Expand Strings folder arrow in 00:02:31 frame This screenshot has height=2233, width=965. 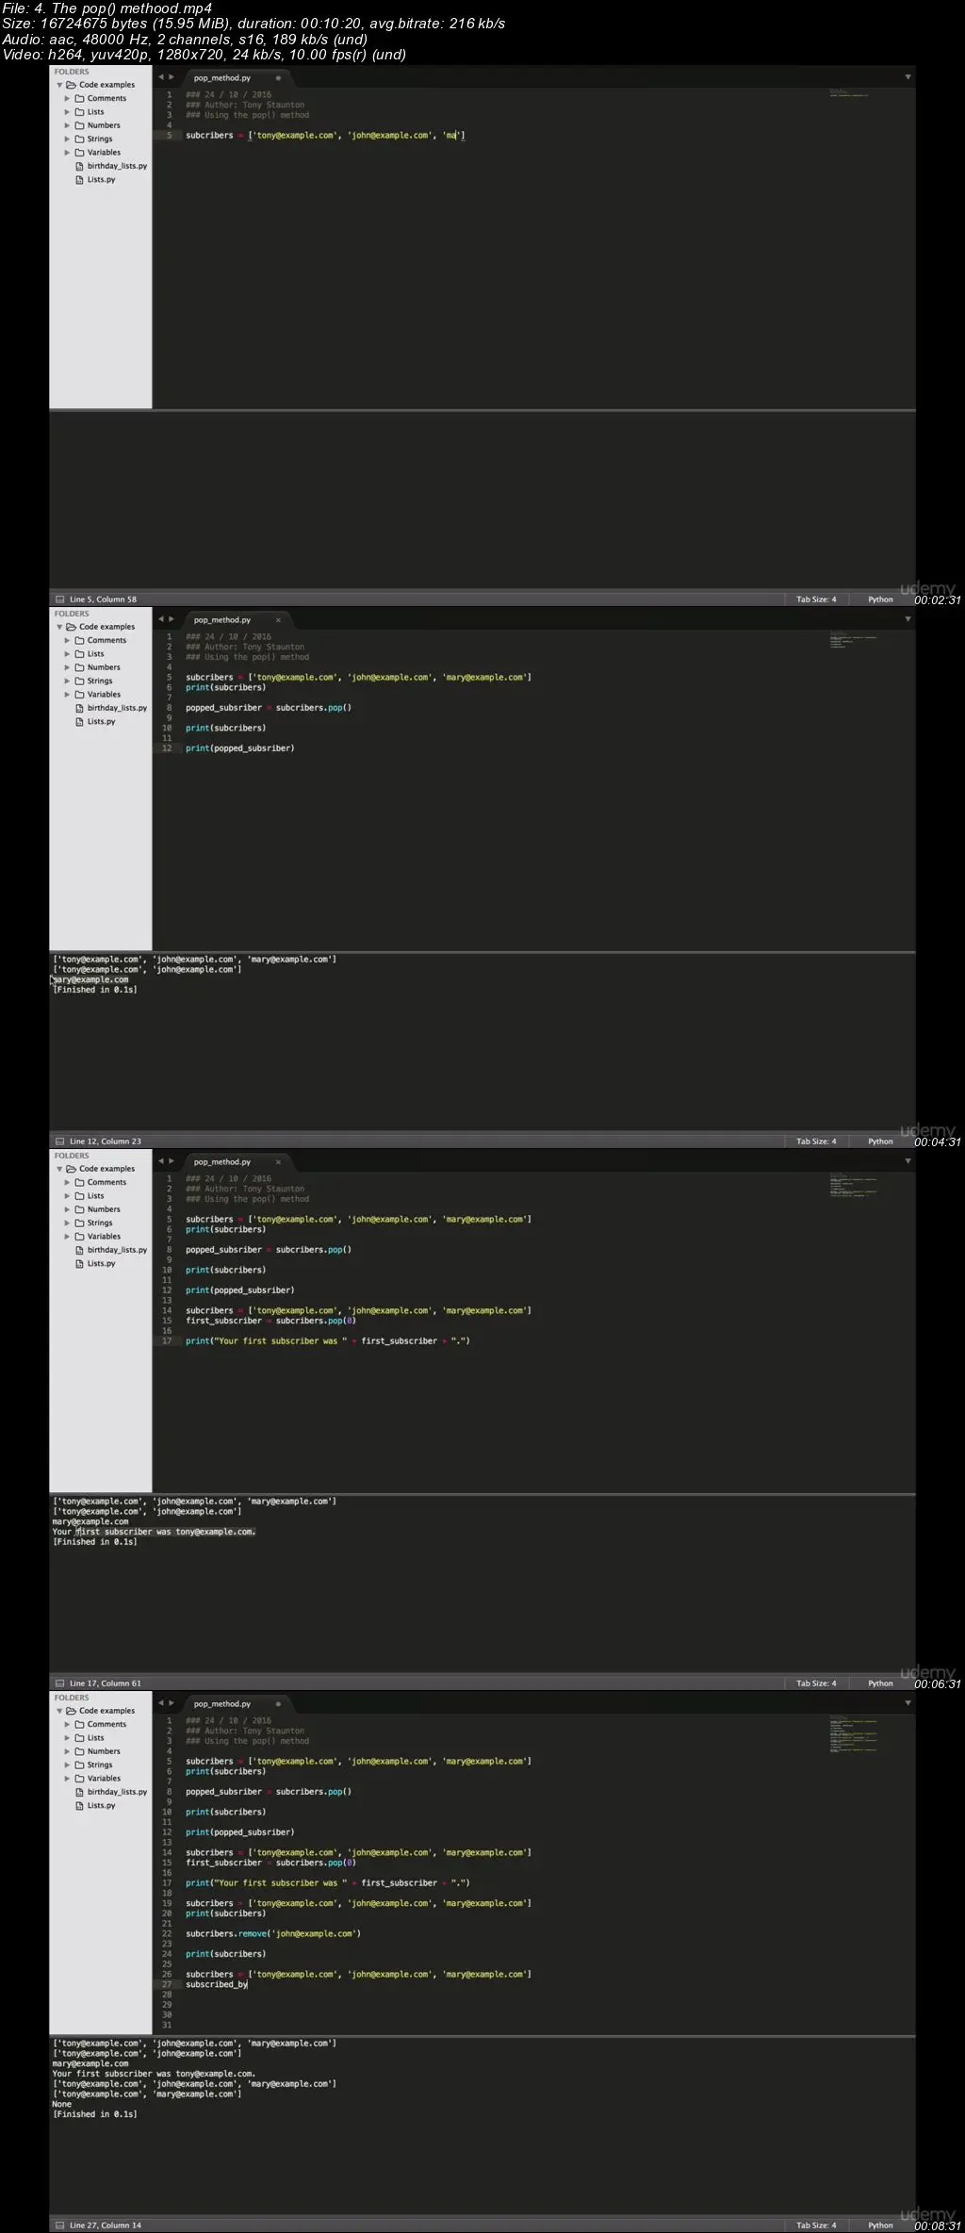[67, 140]
